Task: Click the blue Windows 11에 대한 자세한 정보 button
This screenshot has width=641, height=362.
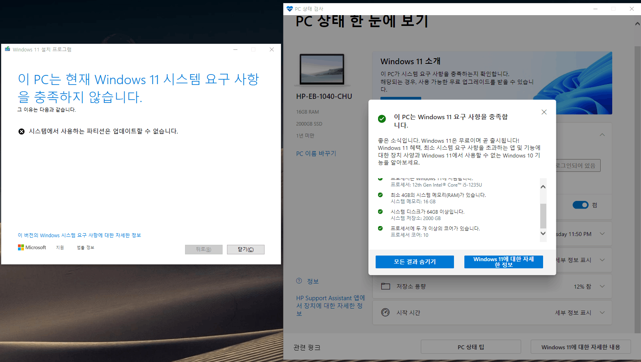Action: (504, 262)
